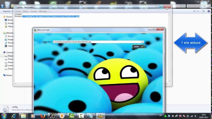Image resolution: width=212 pixels, height=119 pixels.
Task: Open the Fichier menu in Bloc-notes
Action: point(18,11)
